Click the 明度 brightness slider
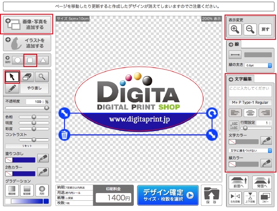 34,123
